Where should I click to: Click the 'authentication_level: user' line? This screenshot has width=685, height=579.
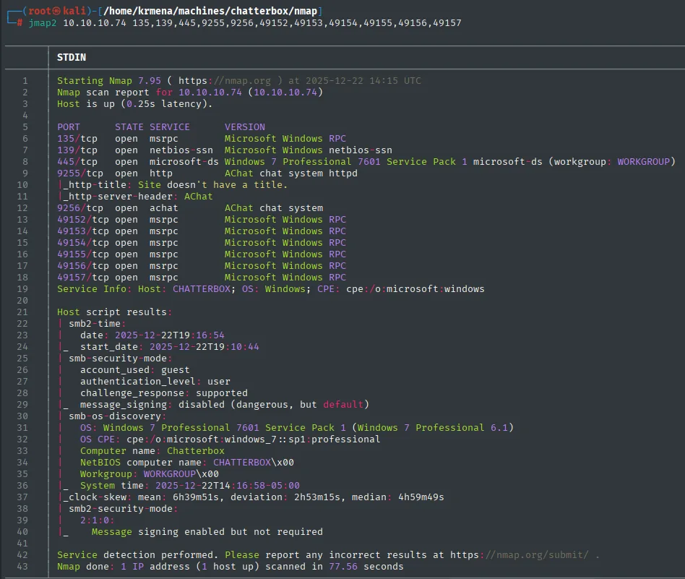pyautogui.click(x=155, y=382)
